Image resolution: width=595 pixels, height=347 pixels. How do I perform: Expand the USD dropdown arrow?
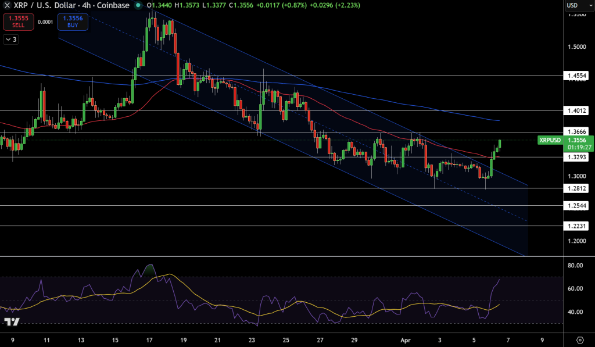coord(590,5)
